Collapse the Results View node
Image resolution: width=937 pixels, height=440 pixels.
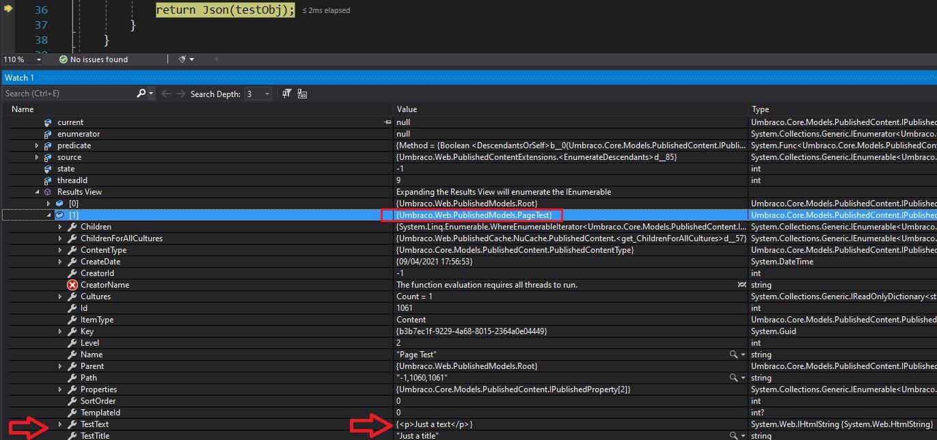(37, 192)
